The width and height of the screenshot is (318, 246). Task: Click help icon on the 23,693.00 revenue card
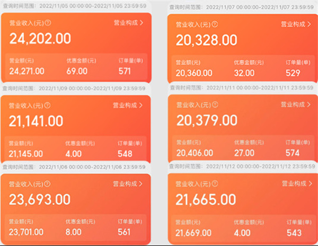[47, 184]
